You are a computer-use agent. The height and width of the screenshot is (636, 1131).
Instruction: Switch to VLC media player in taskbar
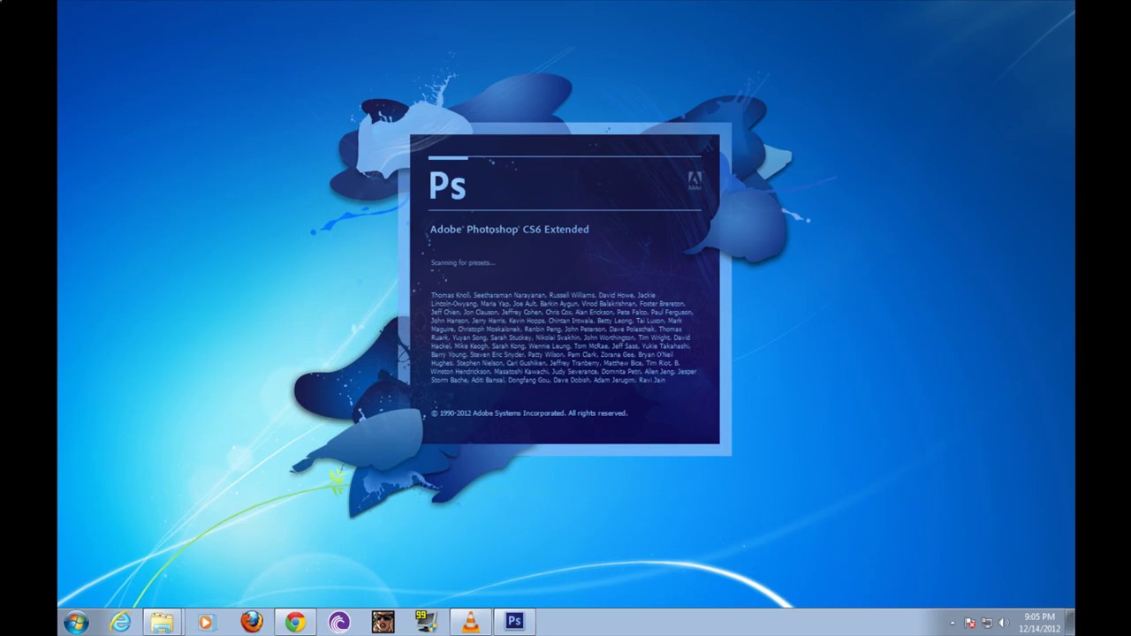471,623
